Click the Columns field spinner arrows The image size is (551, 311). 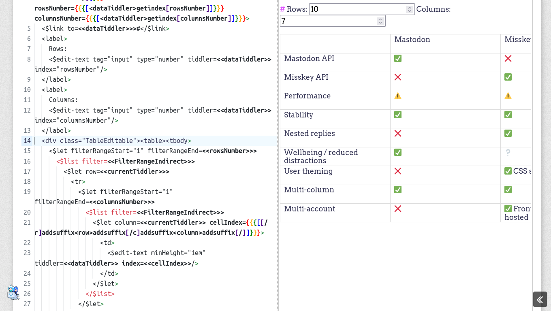point(380,21)
